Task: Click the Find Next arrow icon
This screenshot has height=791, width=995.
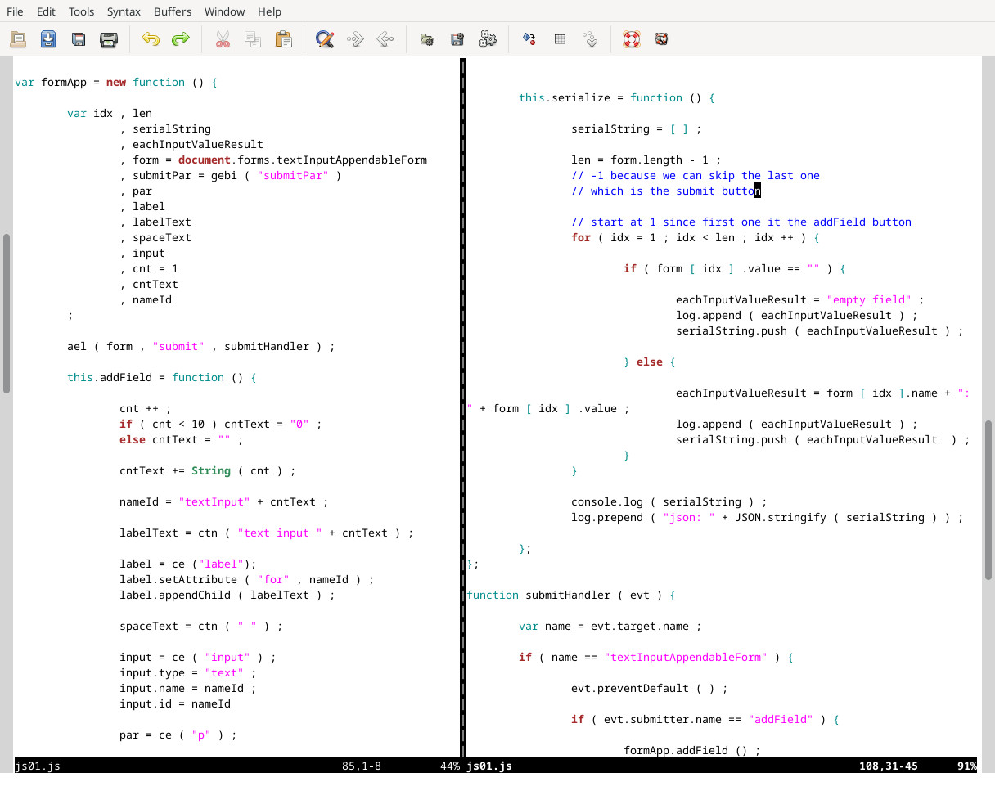Action: point(355,39)
